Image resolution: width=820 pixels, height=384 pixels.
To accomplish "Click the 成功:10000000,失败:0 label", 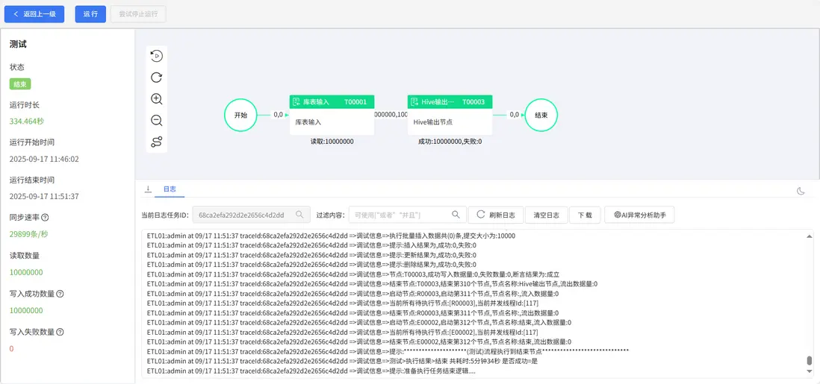I will (450, 142).
